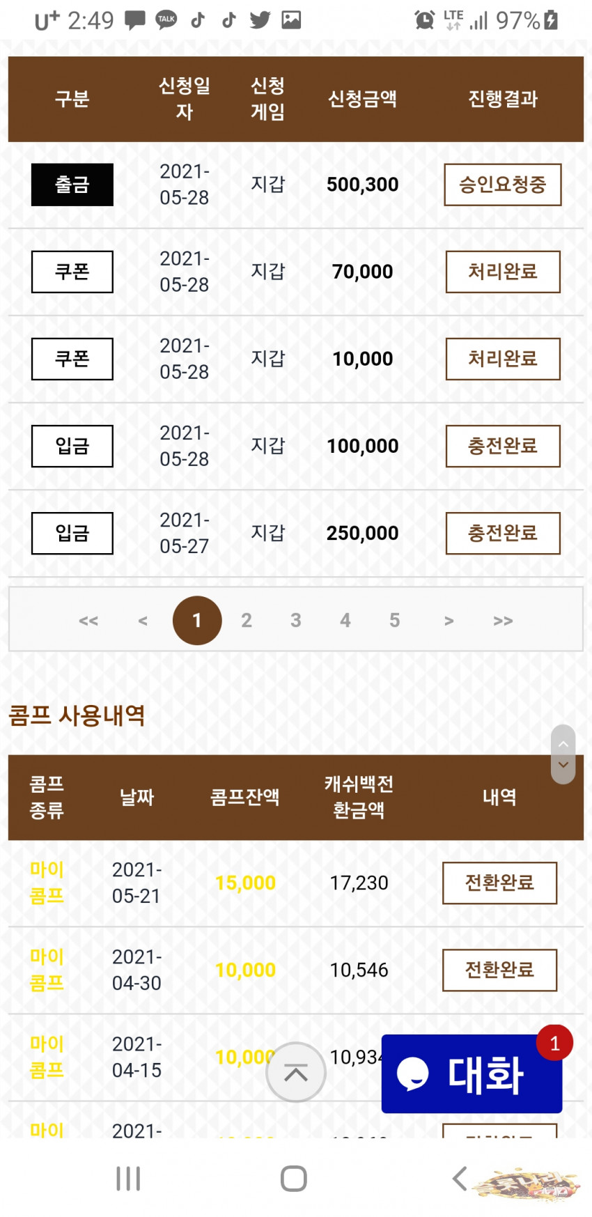Tap the down chevron on floating scroller
This screenshot has width=592, height=1217.
pos(563,765)
